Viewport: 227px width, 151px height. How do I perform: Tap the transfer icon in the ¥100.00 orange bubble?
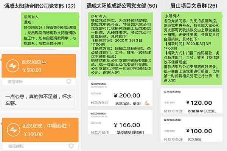click(x=13, y=131)
